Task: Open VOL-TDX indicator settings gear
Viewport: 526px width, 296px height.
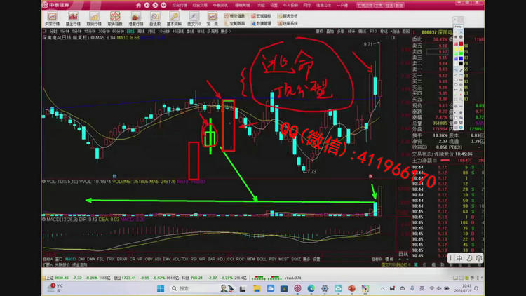Action: click(43, 182)
